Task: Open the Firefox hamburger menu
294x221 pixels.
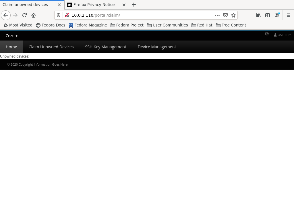Action: click(x=288, y=15)
